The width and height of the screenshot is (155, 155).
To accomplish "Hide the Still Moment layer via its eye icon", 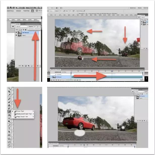I will pos(16,32).
